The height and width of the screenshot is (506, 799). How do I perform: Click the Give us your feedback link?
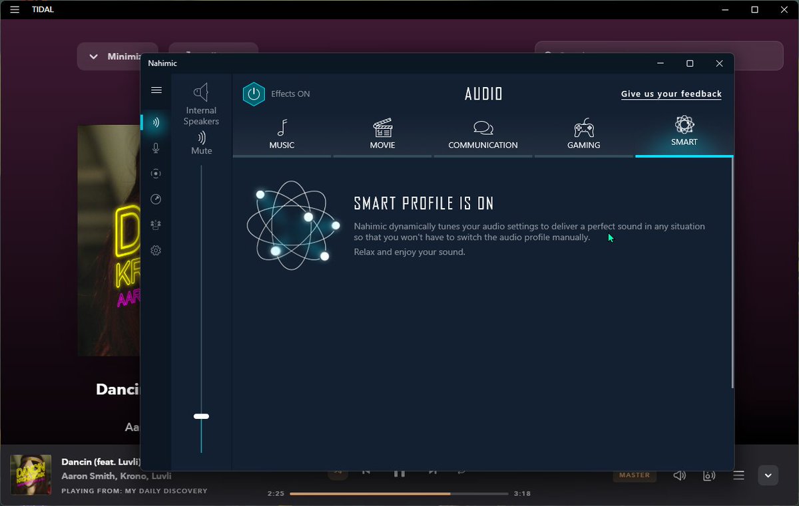click(x=671, y=94)
